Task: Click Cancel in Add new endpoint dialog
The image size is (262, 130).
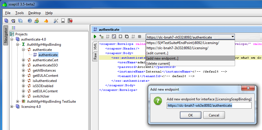Action: point(214,115)
